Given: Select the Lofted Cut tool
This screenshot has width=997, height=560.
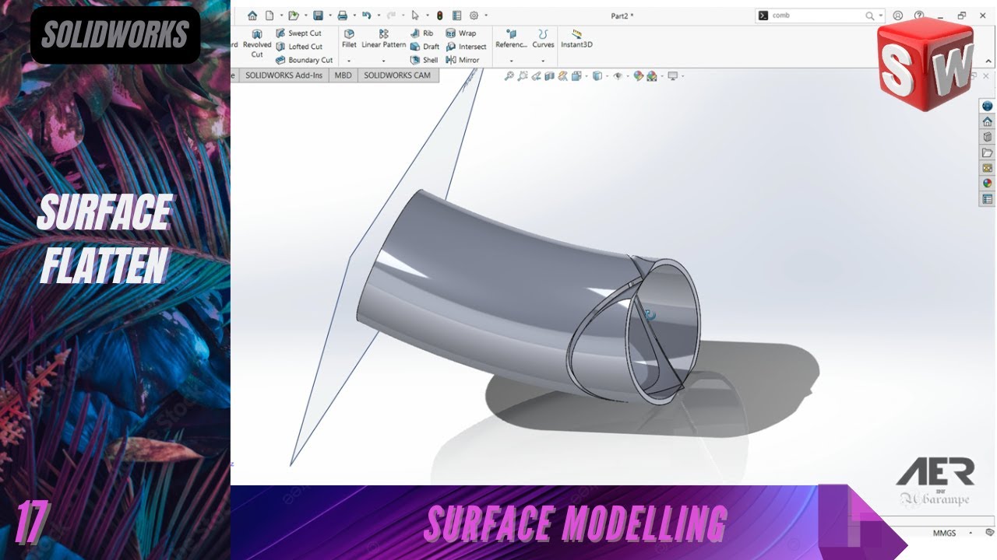Looking at the screenshot, I should point(299,47).
